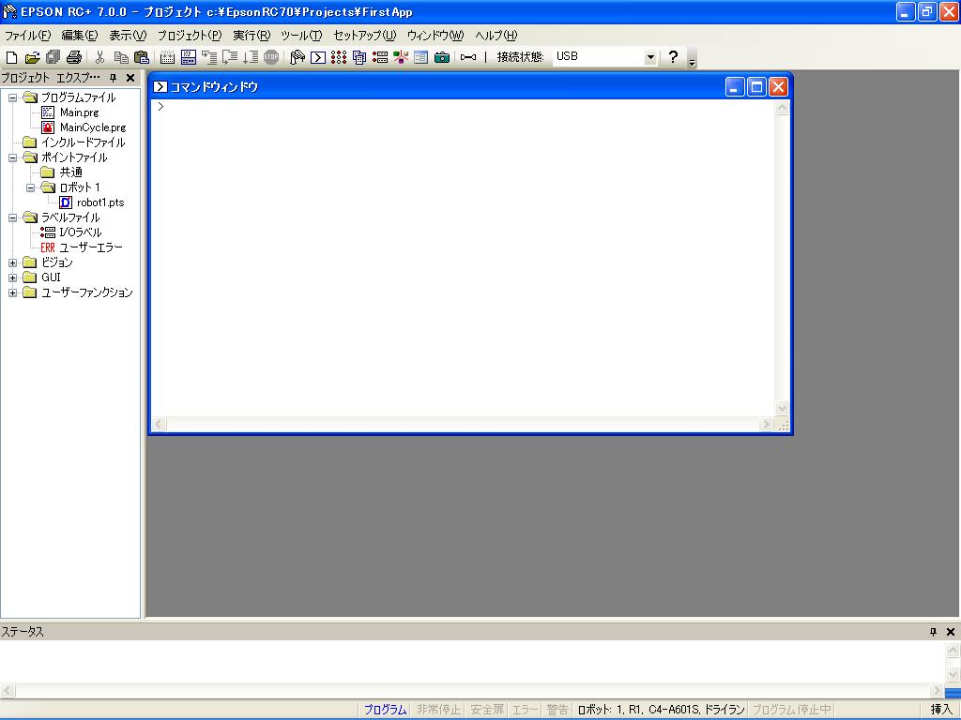Click the blue form window toolbar icon

tap(421, 57)
